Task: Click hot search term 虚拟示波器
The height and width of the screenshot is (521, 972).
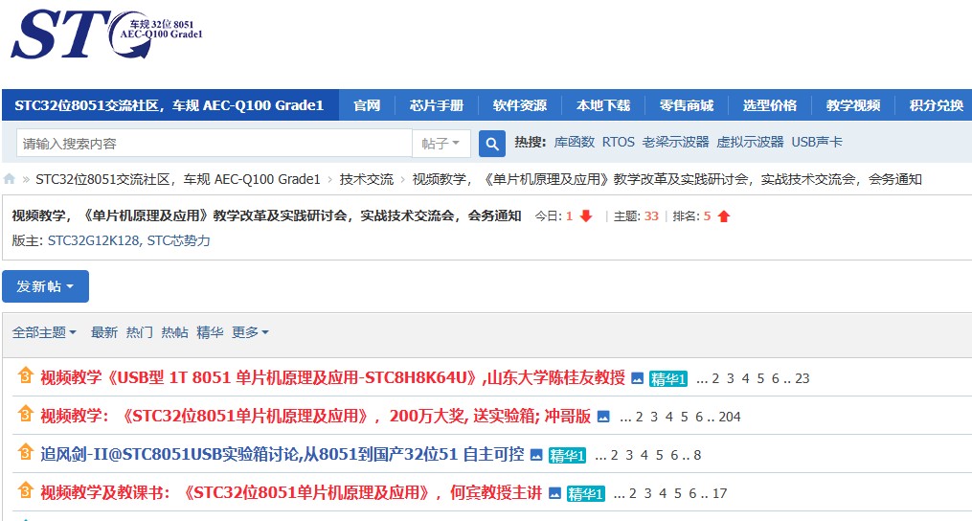Action: click(x=750, y=142)
